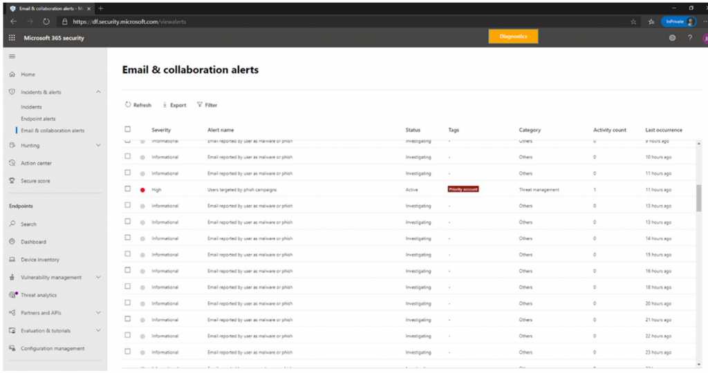Select Incidents in the sidebar
708x373 pixels.
tap(31, 107)
